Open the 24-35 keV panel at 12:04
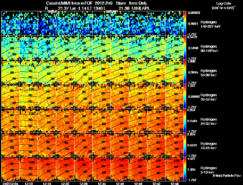The width and height of the screenshot is (243, 185). click(10, 121)
